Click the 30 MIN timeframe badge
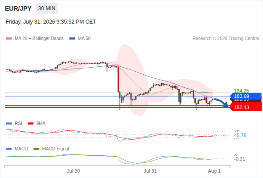Viewport: 263px width, 178px height. [x=47, y=8]
